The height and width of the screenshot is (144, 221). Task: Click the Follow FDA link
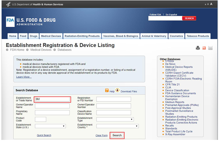click(155, 15)
